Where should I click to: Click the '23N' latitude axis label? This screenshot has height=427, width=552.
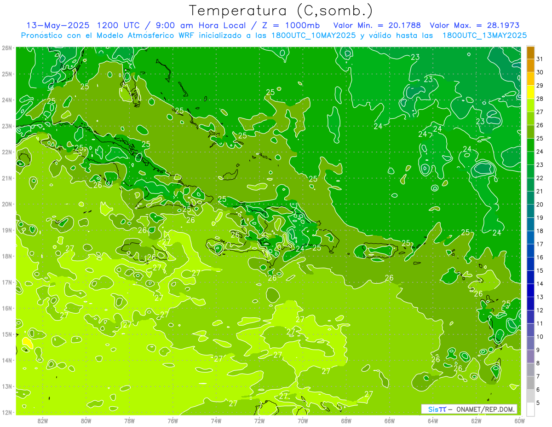coord(7,126)
